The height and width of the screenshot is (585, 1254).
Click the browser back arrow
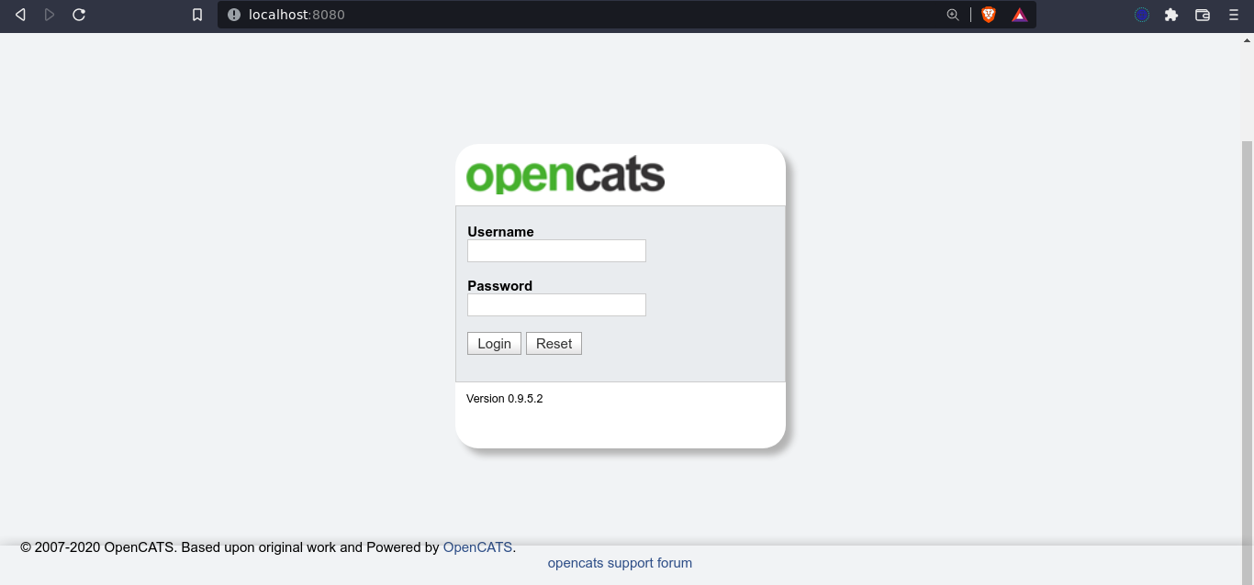click(20, 15)
